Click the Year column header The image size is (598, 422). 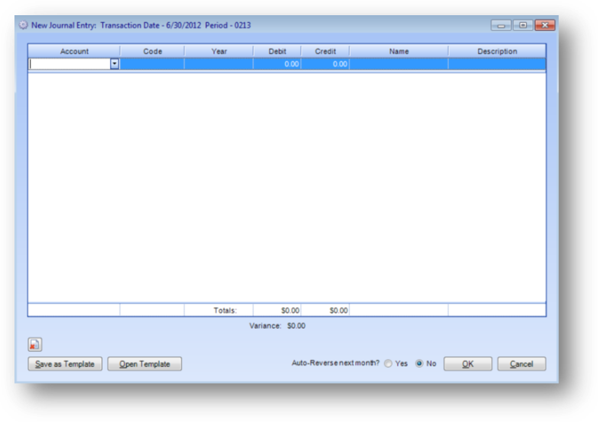(x=219, y=51)
